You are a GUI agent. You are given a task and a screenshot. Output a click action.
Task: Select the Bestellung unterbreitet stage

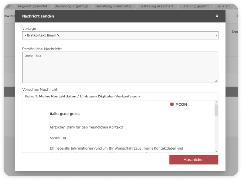(114, 6)
